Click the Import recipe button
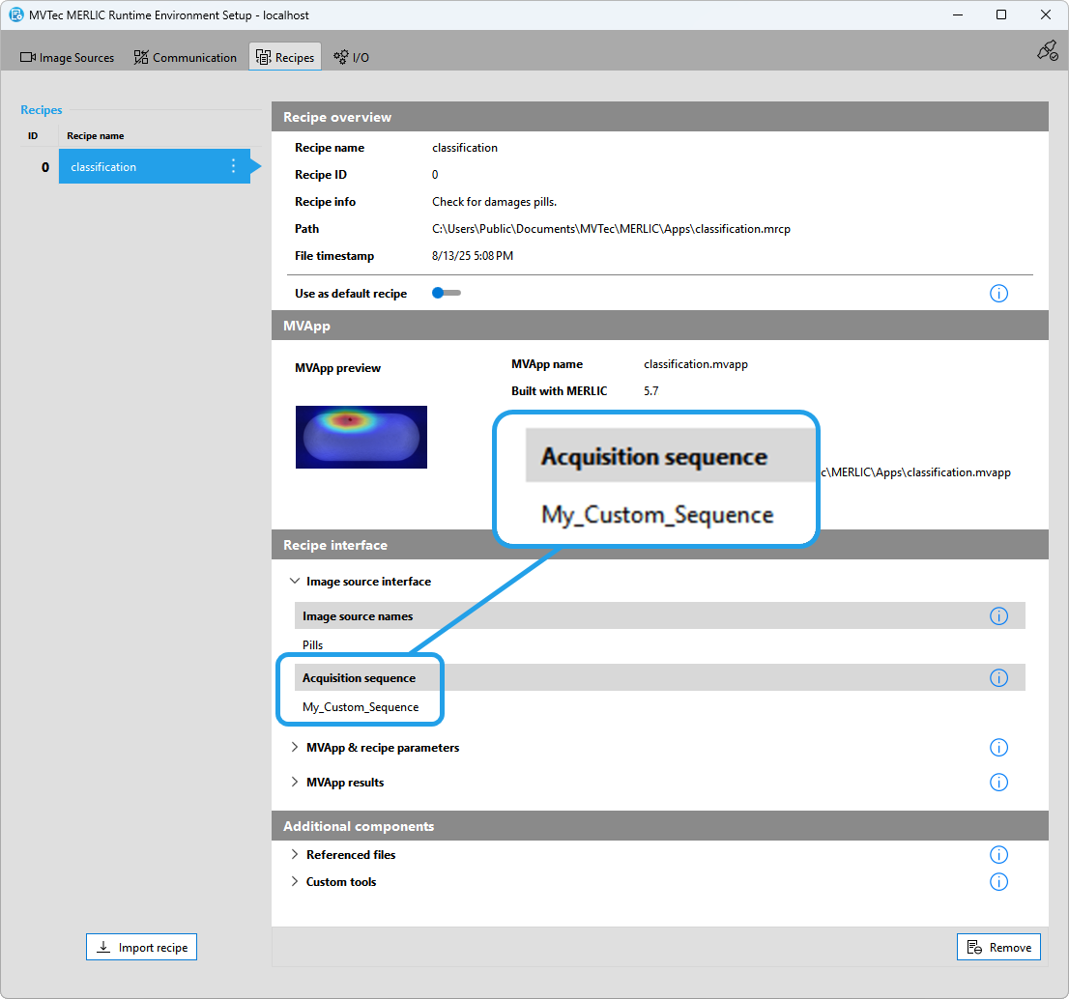Viewport: 1069px width, 999px height. coord(142,948)
